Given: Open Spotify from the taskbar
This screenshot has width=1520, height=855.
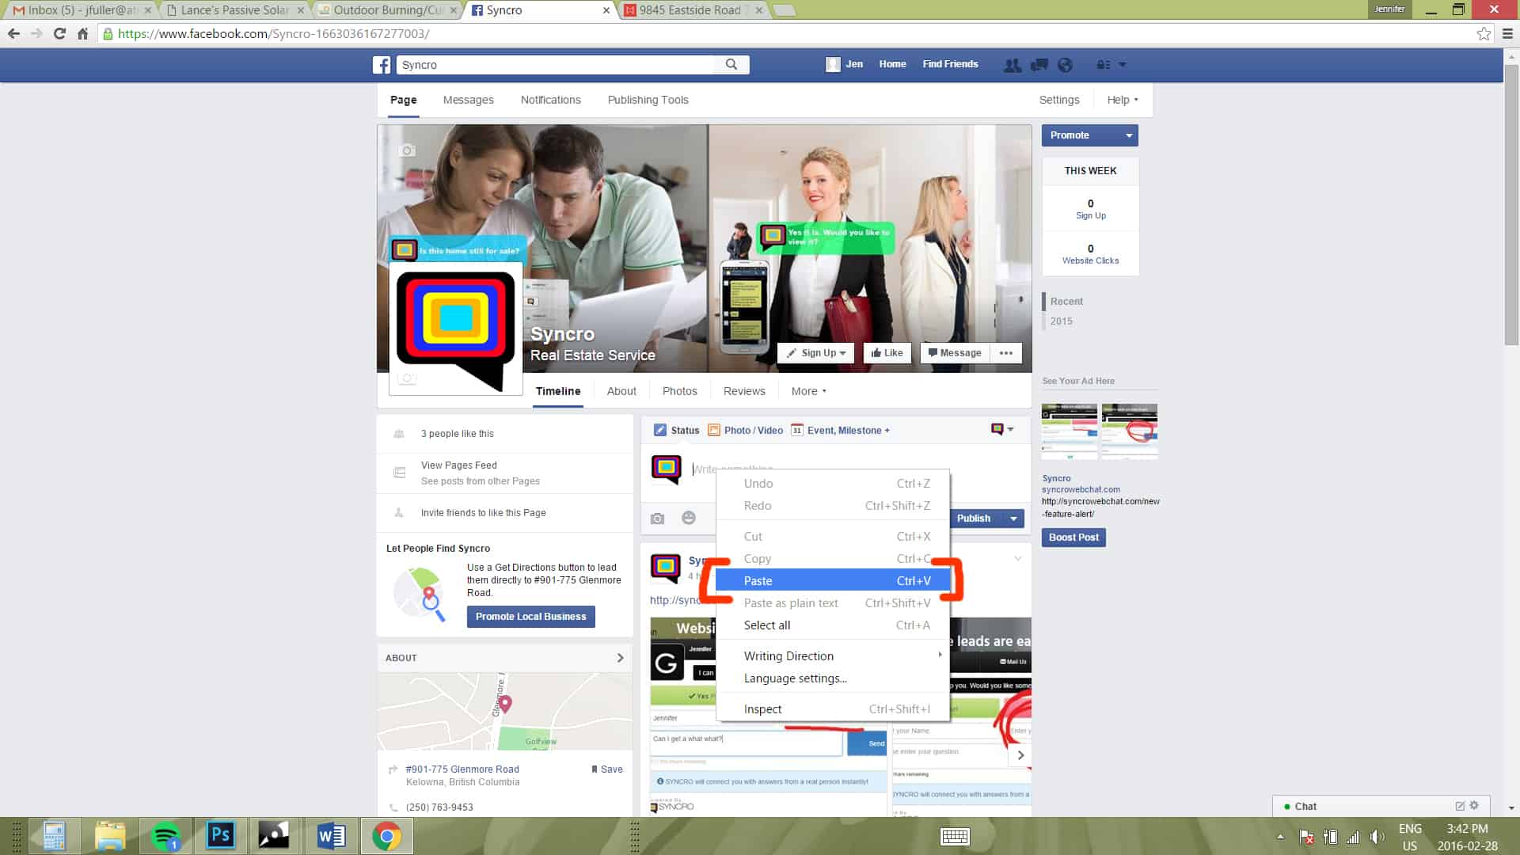Looking at the screenshot, I should [x=165, y=836].
